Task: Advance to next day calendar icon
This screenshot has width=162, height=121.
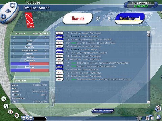Action: (x=150, y=118)
